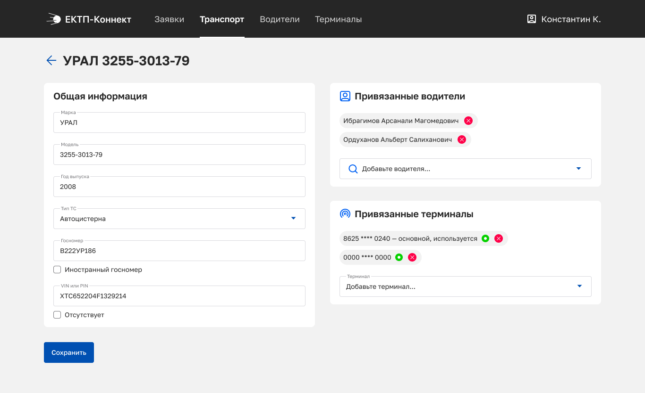Switch to the Водители section
The width and height of the screenshot is (645, 393).
280,19
